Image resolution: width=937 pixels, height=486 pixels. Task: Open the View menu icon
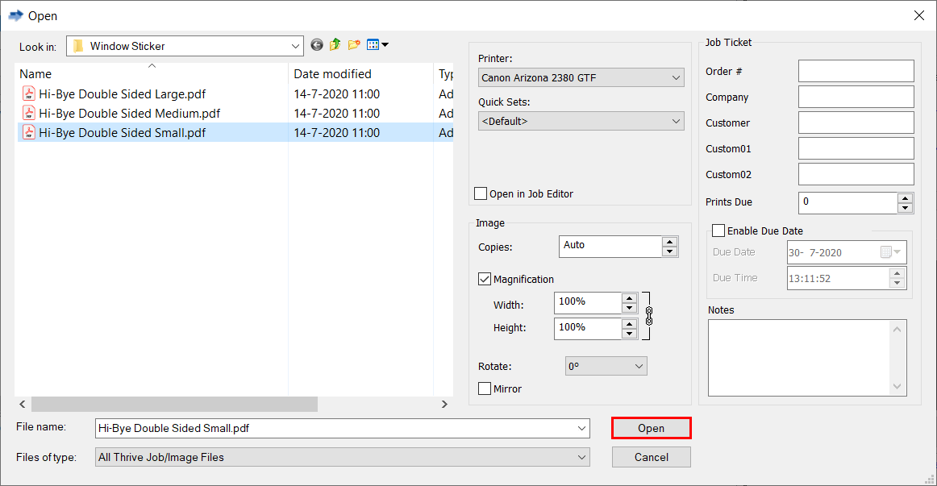point(377,45)
